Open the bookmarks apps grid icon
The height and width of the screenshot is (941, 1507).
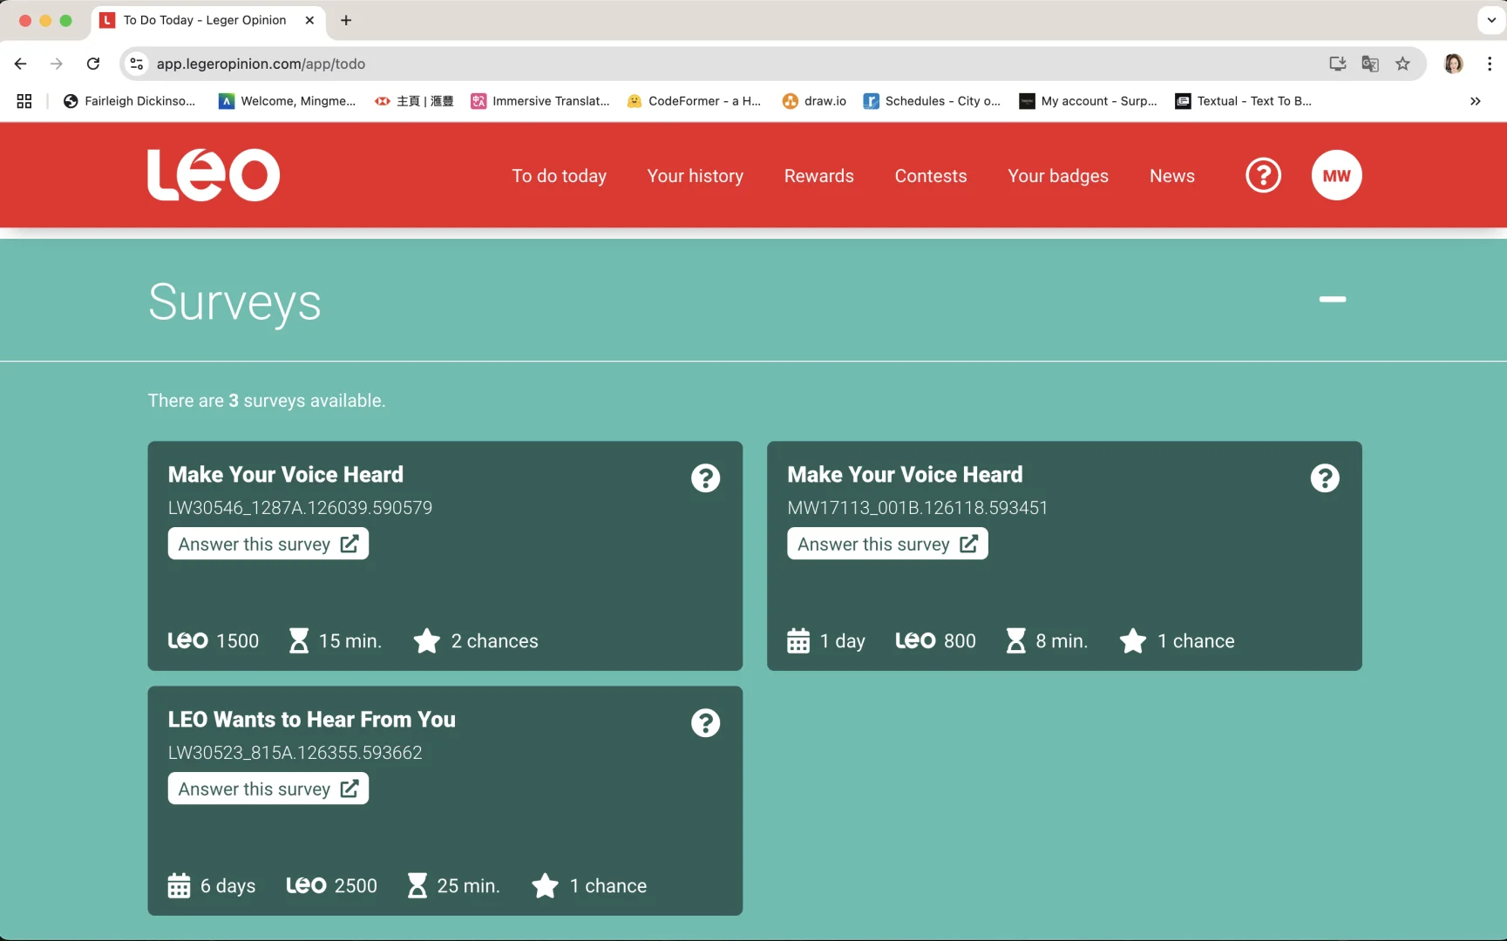pyautogui.click(x=24, y=101)
